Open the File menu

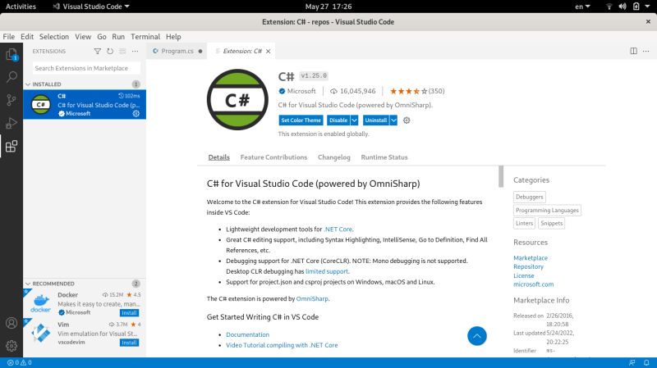click(x=8, y=37)
